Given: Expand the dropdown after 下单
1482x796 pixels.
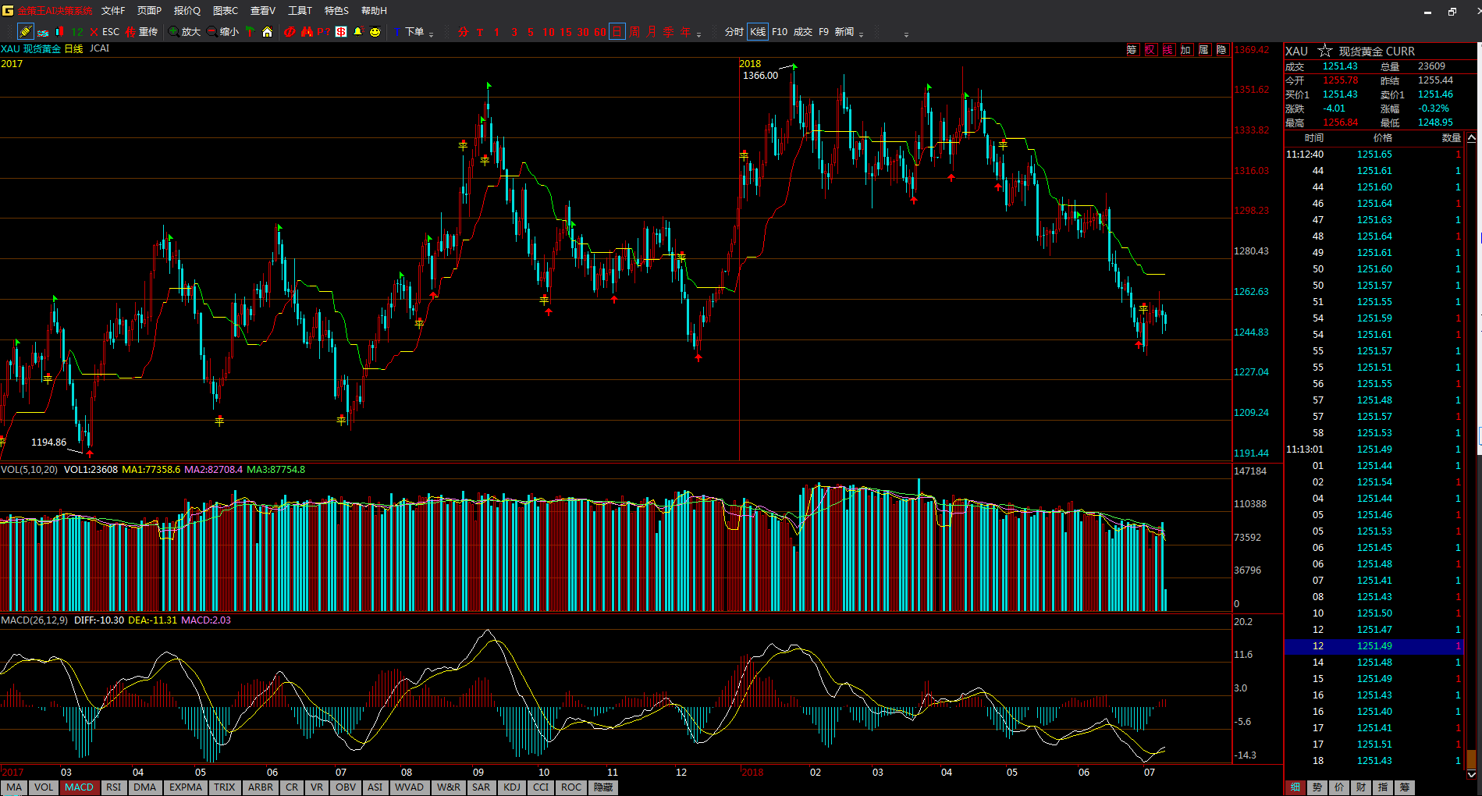Looking at the screenshot, I should [x=431, y=34].
